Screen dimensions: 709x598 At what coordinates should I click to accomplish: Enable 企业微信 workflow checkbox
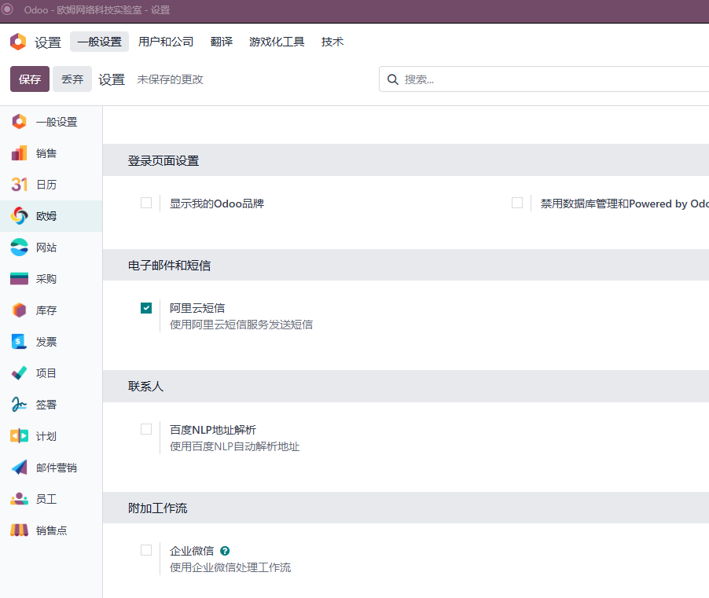click(x=146, y=550)
